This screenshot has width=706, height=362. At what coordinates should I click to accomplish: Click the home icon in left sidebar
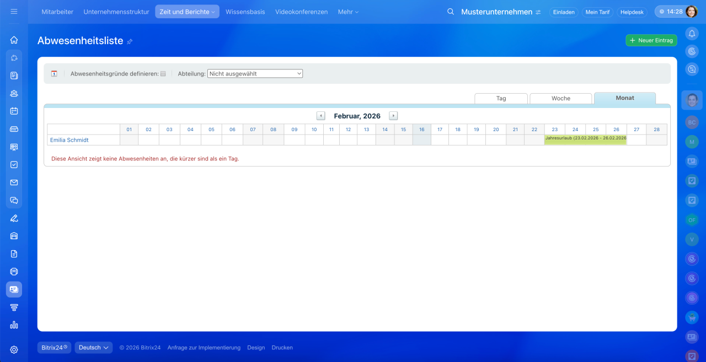pos(14,40)
